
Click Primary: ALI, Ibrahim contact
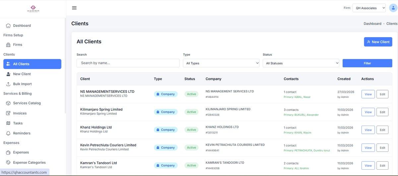click(x=296, y=168)
